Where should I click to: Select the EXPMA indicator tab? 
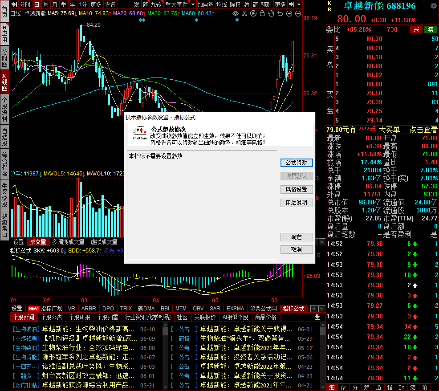(235, 308)
